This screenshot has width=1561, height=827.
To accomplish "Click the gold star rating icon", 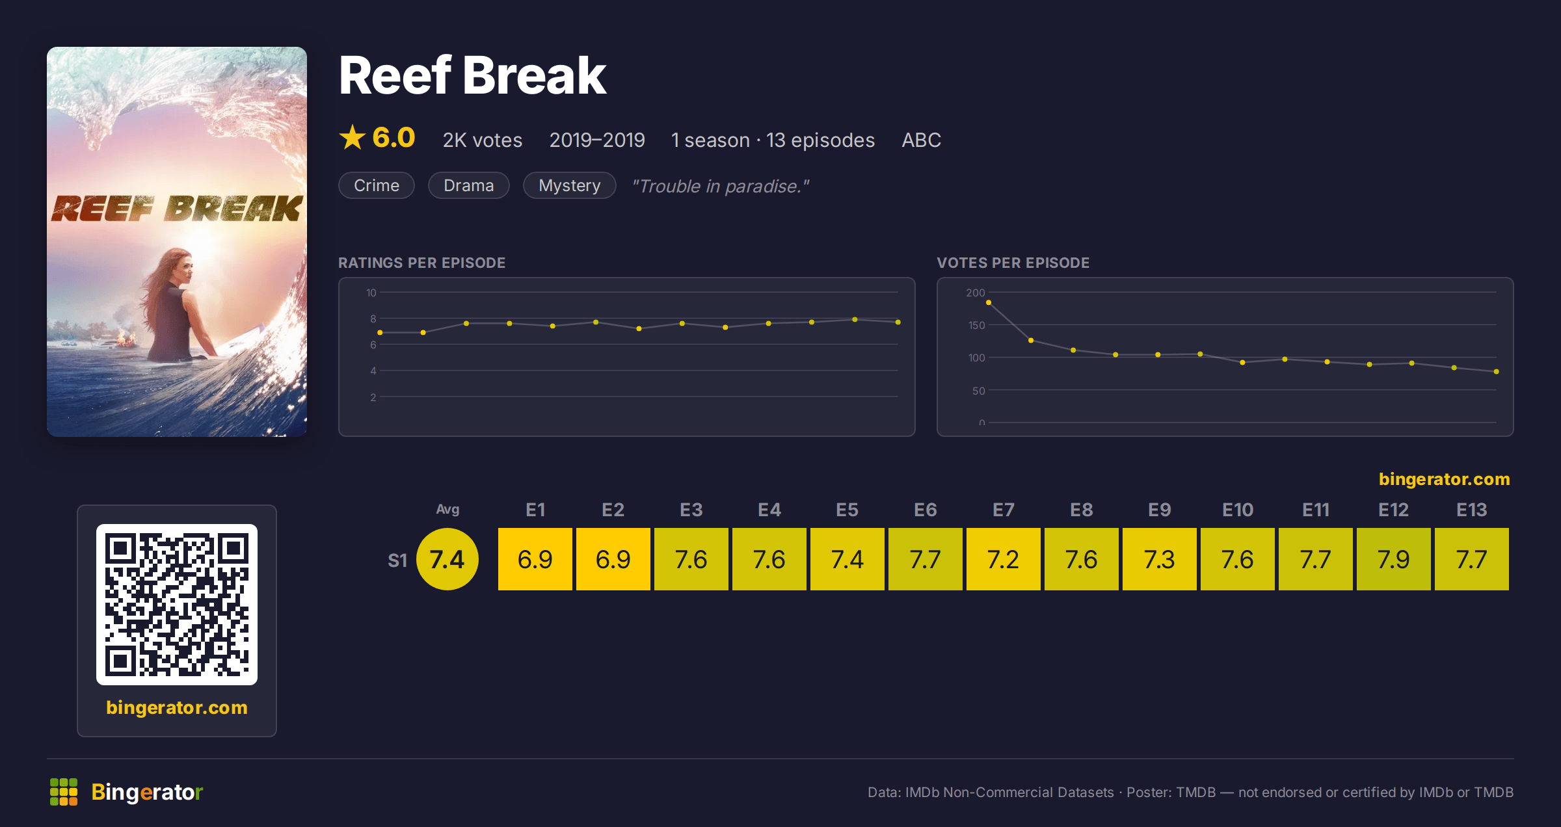I will click(353, 138).
